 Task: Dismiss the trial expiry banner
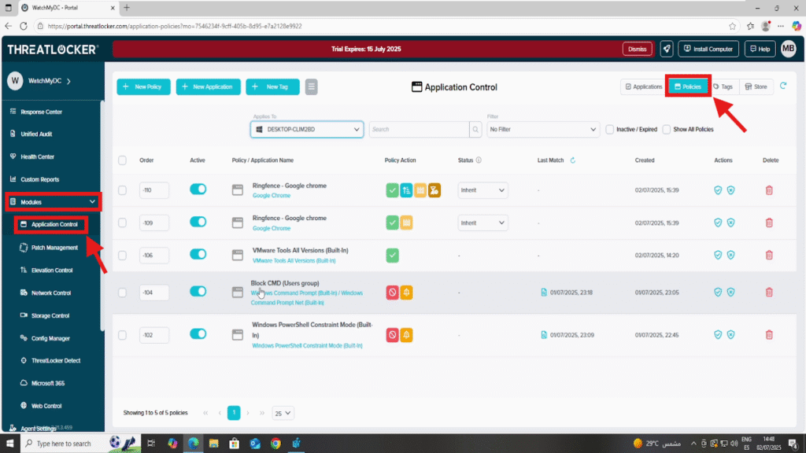pos(637,49)
